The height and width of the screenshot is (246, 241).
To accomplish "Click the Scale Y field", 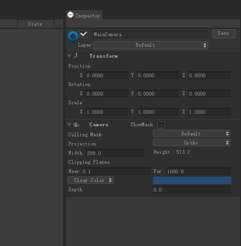I will [x=158, y=112].
